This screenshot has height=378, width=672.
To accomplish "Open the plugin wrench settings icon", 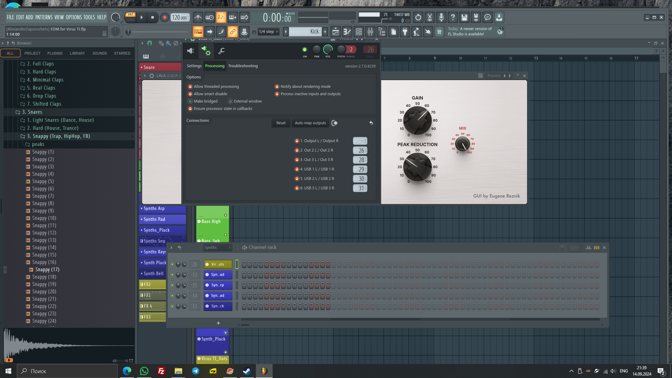I will (x=222, y=51).
